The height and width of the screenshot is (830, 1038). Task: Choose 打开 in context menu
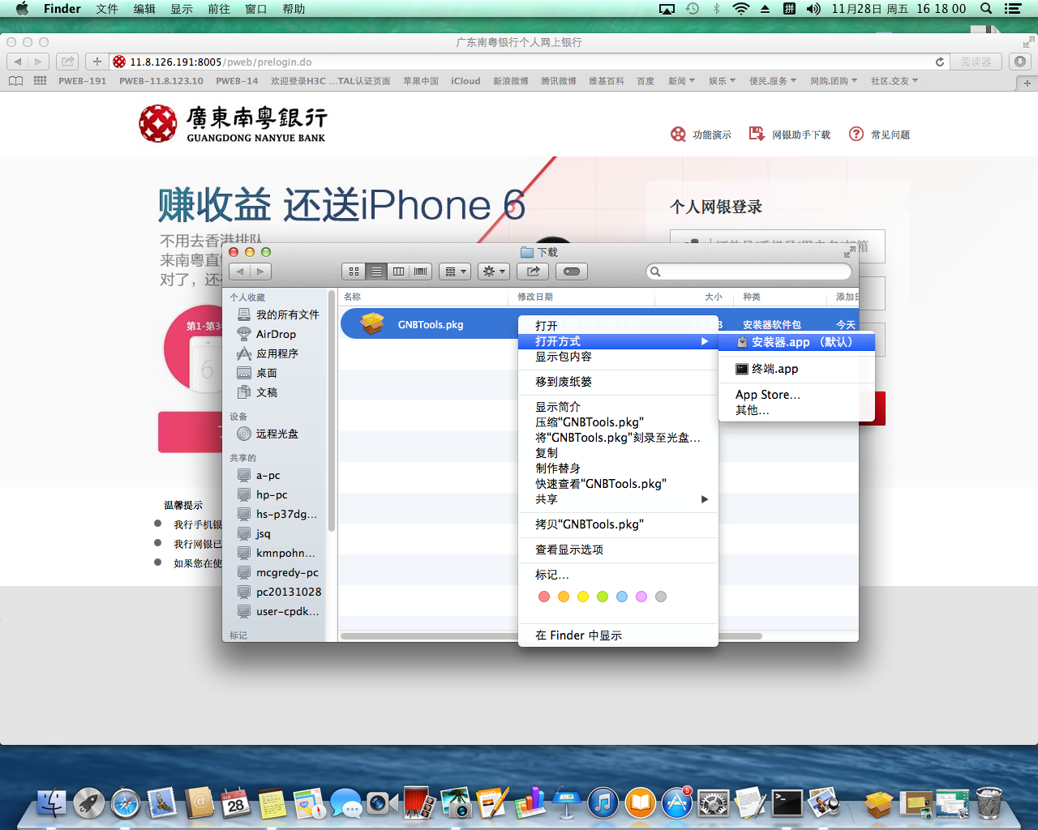[x=618, y=326]
